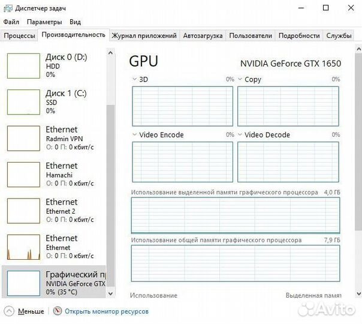This screenshot has height=324, width=362.
Task: Click the sidebar scrollbar thumb
Action: coord(111,196)
